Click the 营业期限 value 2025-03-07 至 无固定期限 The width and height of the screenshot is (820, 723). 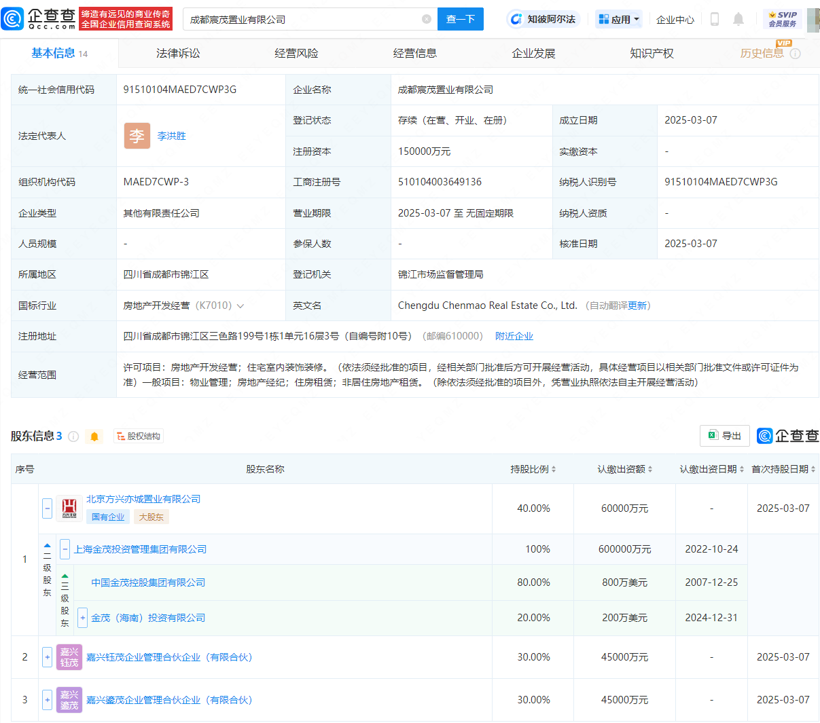coord(456,213)
